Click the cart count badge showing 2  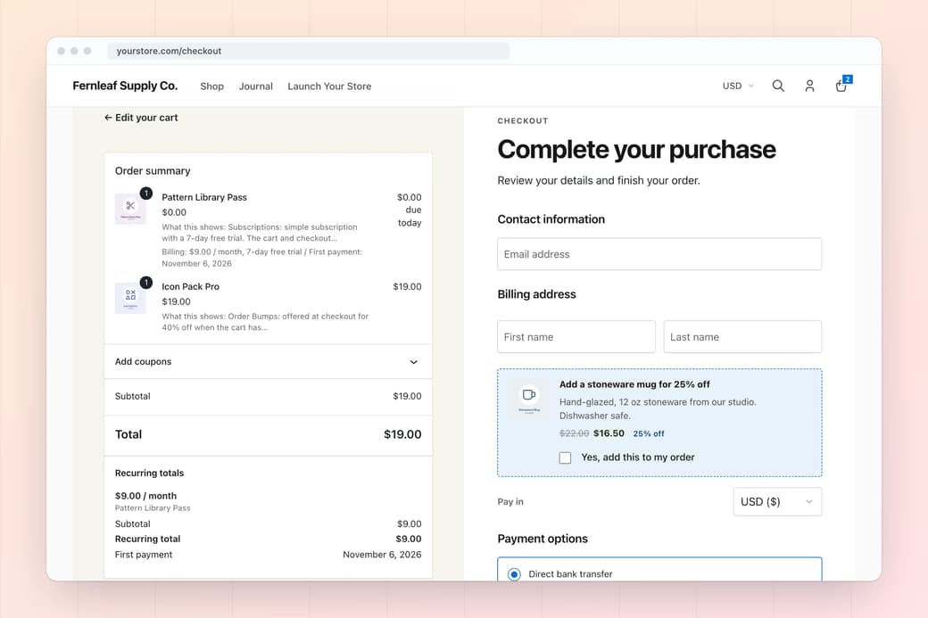pos(848,79)
